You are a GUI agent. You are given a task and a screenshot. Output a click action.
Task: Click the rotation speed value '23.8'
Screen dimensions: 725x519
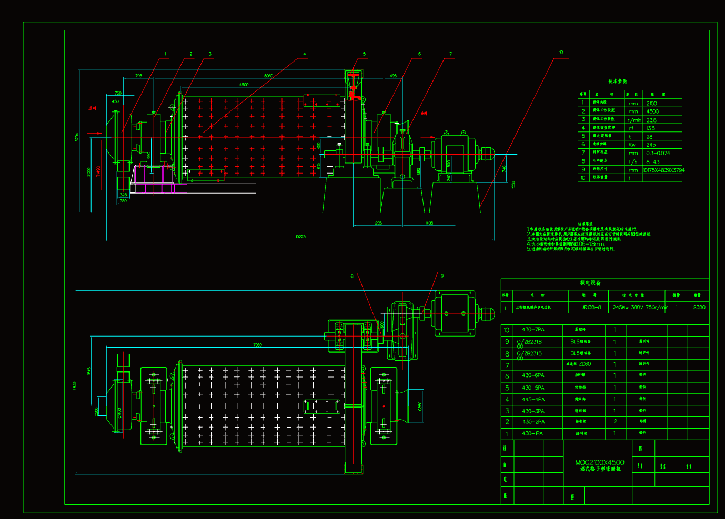(651, 120)
